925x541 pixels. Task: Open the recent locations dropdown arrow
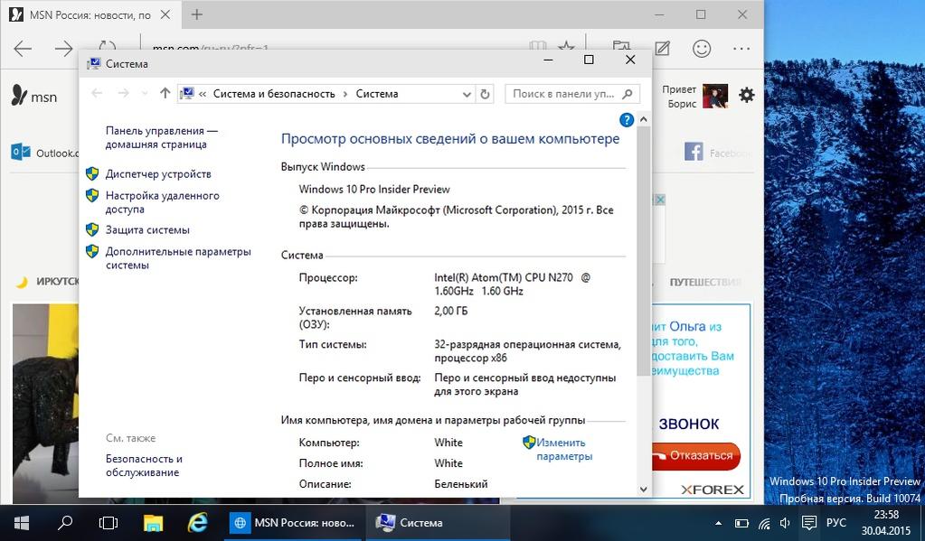tap(145, 93)
